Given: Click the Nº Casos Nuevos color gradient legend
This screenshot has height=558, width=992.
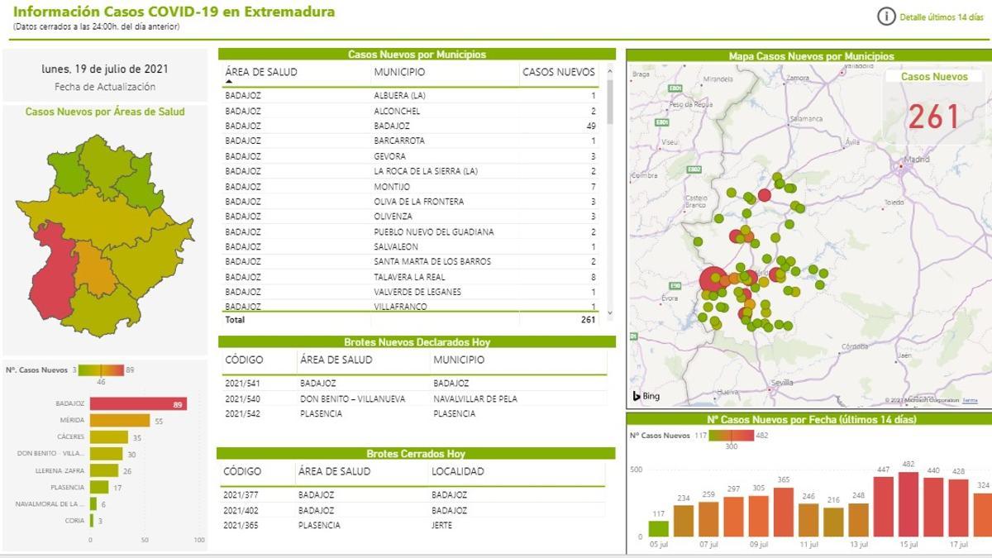Looking at the screenshot, I should tap(101, 370).
